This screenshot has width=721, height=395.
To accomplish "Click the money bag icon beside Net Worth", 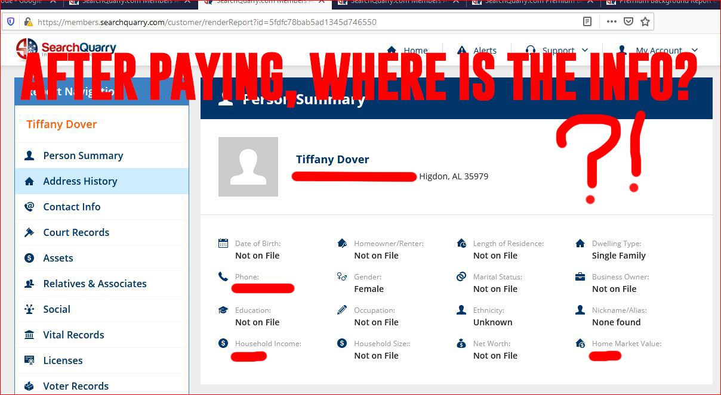I will pos(461,343).
